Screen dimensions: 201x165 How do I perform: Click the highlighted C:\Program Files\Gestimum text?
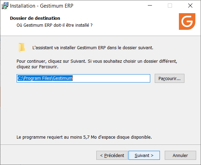point(45,78)
